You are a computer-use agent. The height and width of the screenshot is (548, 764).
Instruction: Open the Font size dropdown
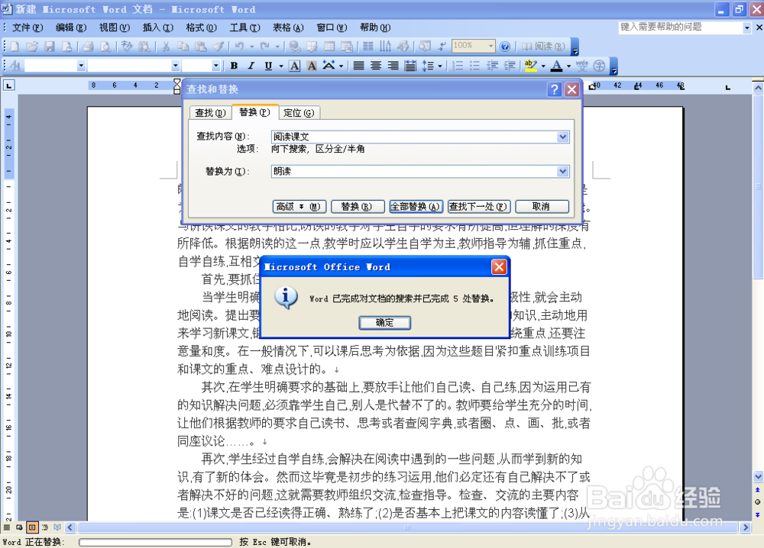pos(215,65)
